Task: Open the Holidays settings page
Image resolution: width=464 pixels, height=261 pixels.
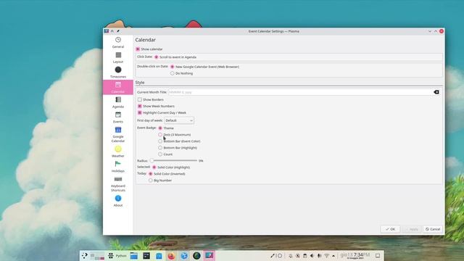Action: pos(118,166)
